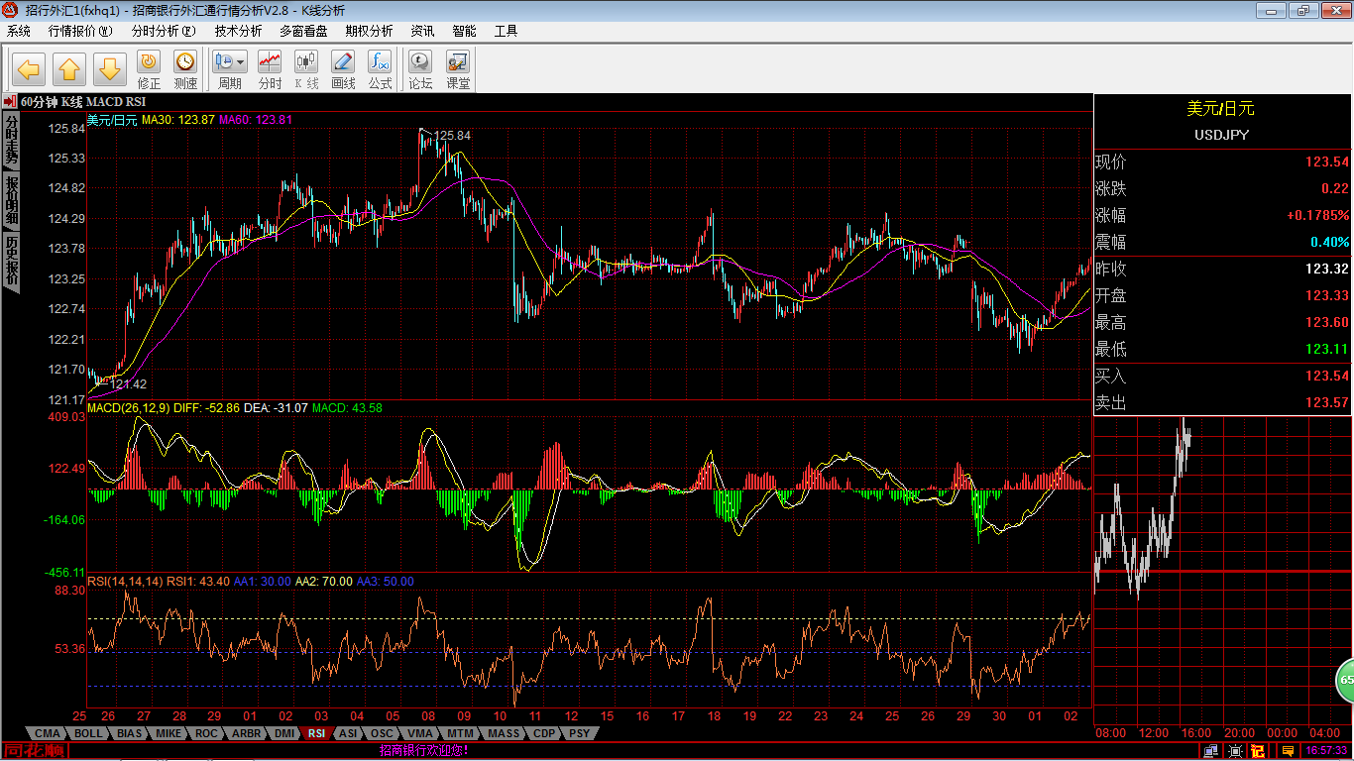Switch to 分时 intraday chart view
The height and width of the screenshot is (761, 1354).
pyautogui.click(x=270, y=70)
